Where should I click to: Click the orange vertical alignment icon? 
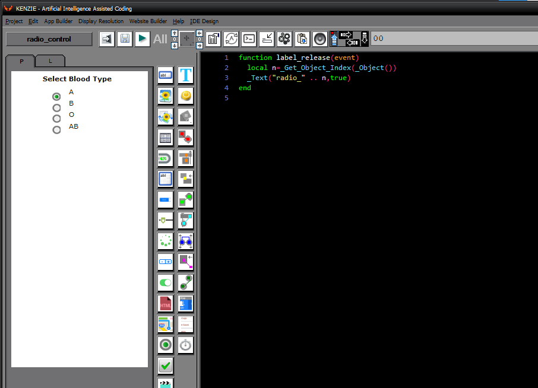(186, 158)
